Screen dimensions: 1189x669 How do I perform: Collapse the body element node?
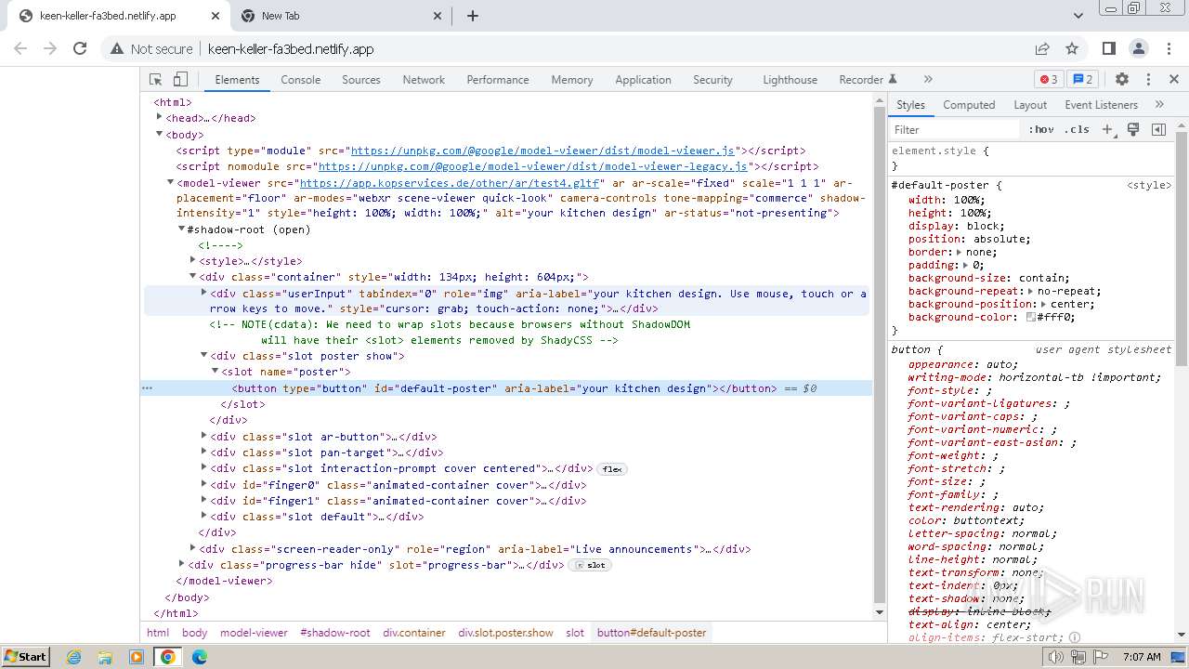point(159,135)
